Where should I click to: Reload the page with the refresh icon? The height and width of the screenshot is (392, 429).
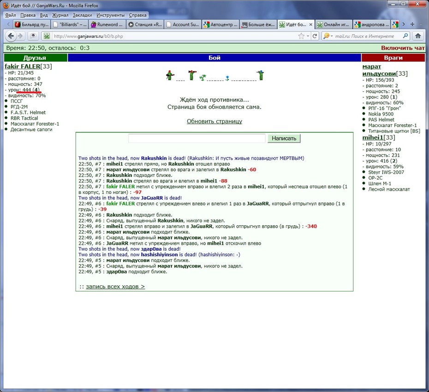click(x=315, y=36)
